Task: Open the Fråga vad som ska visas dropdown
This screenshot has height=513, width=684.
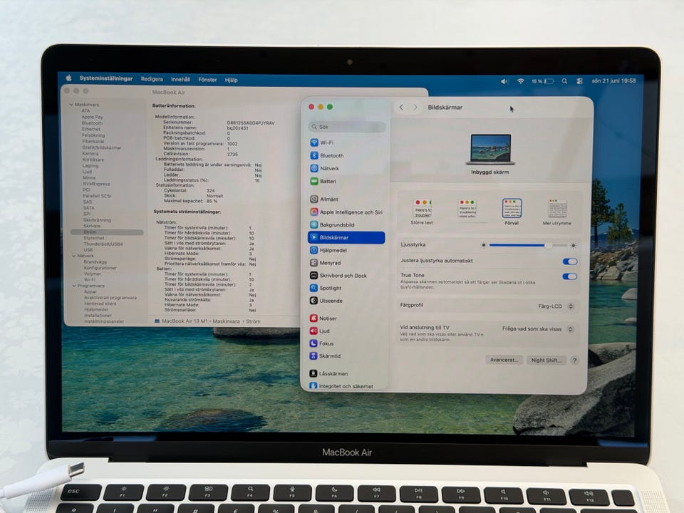Action: [x=537, y=329]
